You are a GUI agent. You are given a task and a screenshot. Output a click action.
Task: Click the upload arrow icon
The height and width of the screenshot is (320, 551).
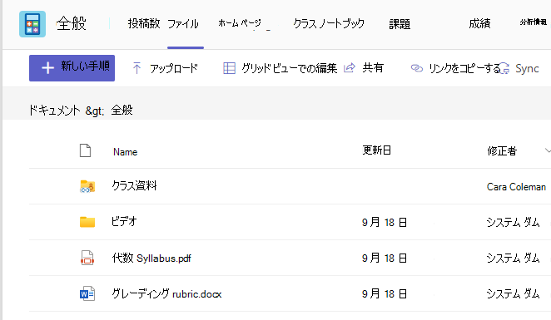point(137,68)
